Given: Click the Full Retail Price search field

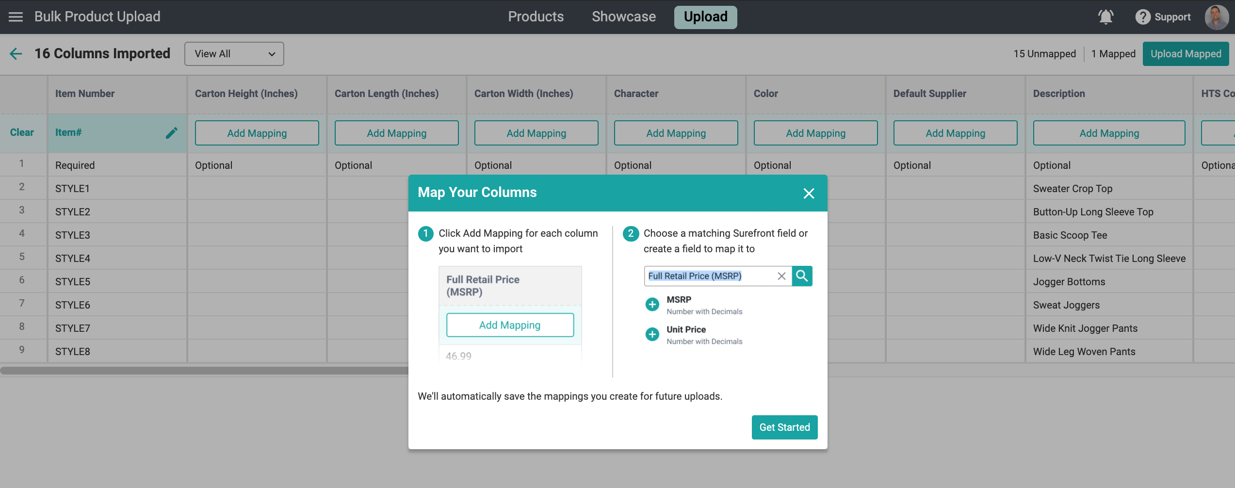Looking at the screenshot, I should [708, 276].
